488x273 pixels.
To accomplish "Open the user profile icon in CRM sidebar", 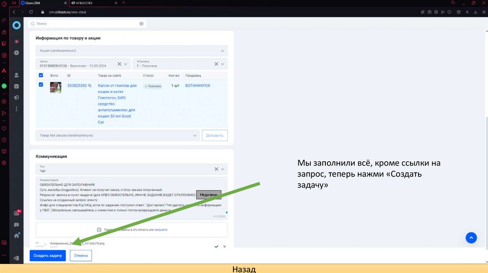I will [17, 75].
